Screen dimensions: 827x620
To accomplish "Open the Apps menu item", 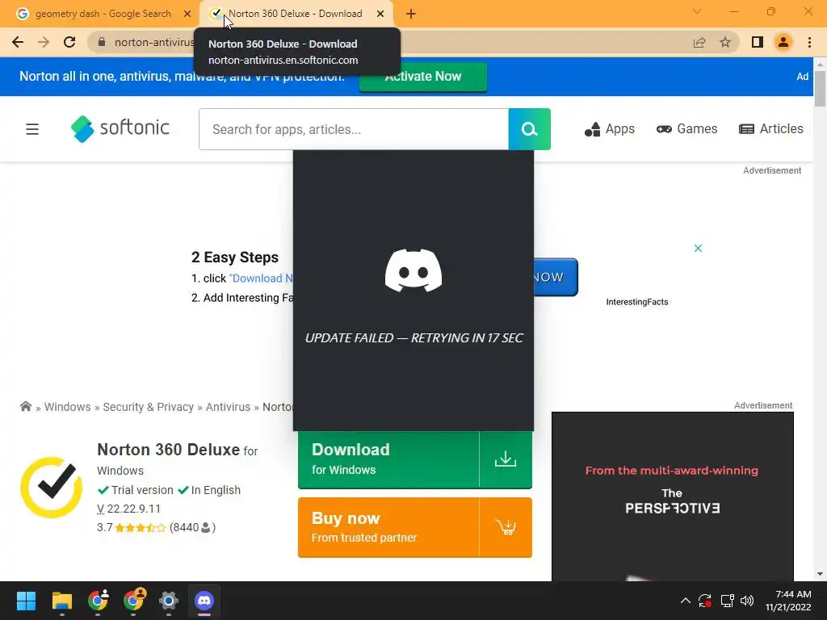I will click(609, 129).
